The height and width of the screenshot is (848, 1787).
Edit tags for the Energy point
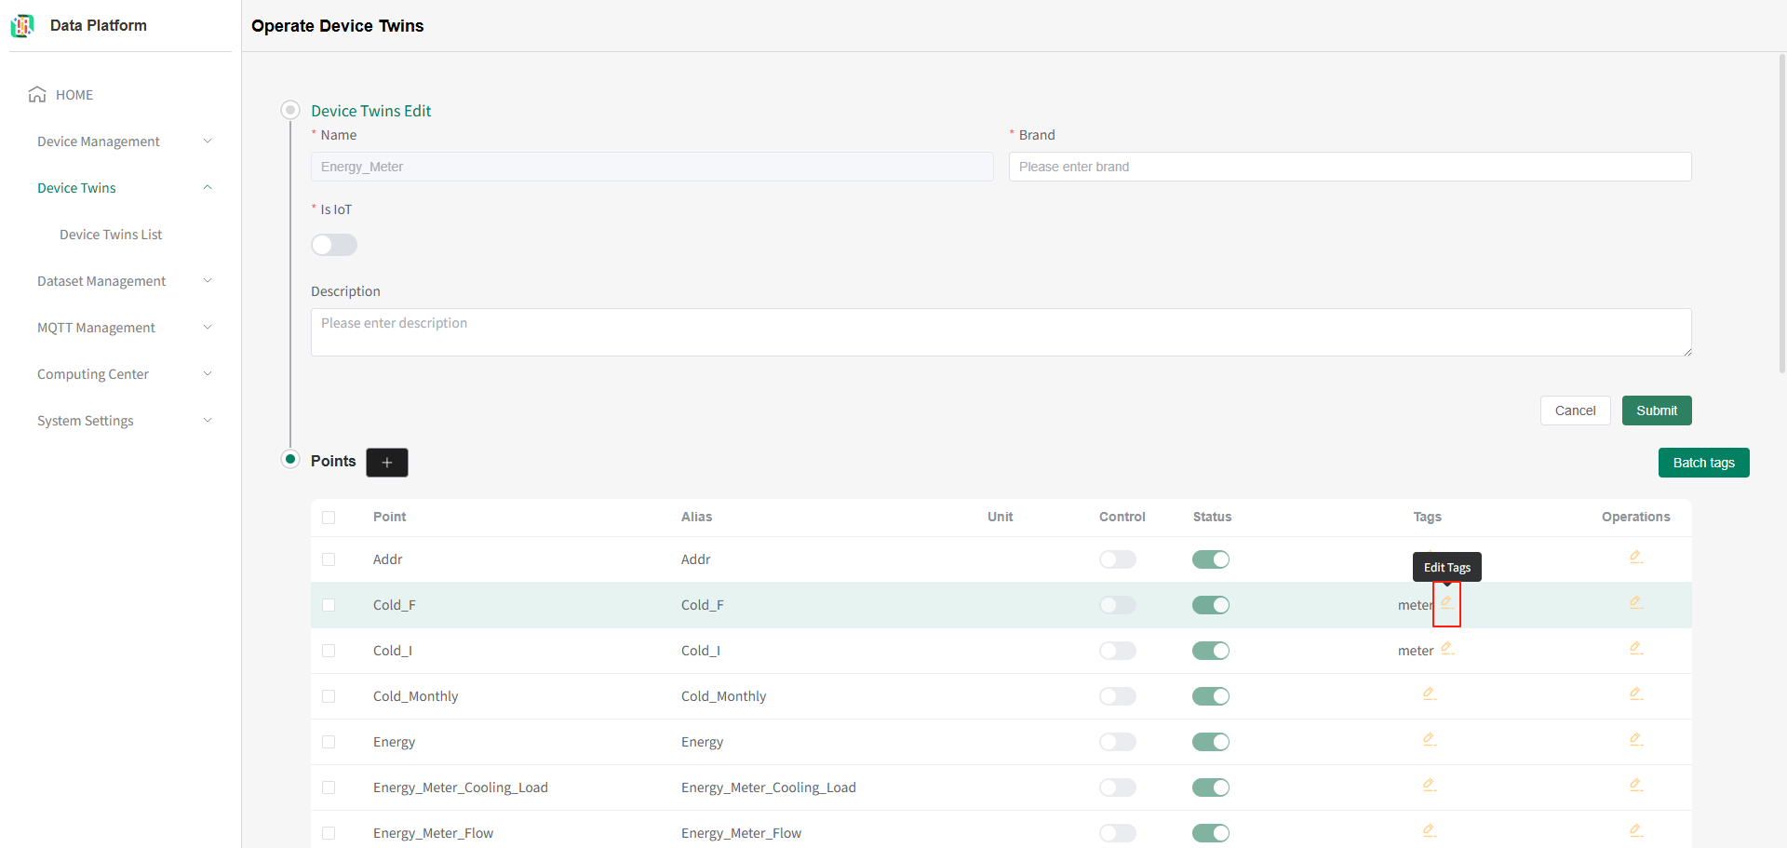(1429, 740)
